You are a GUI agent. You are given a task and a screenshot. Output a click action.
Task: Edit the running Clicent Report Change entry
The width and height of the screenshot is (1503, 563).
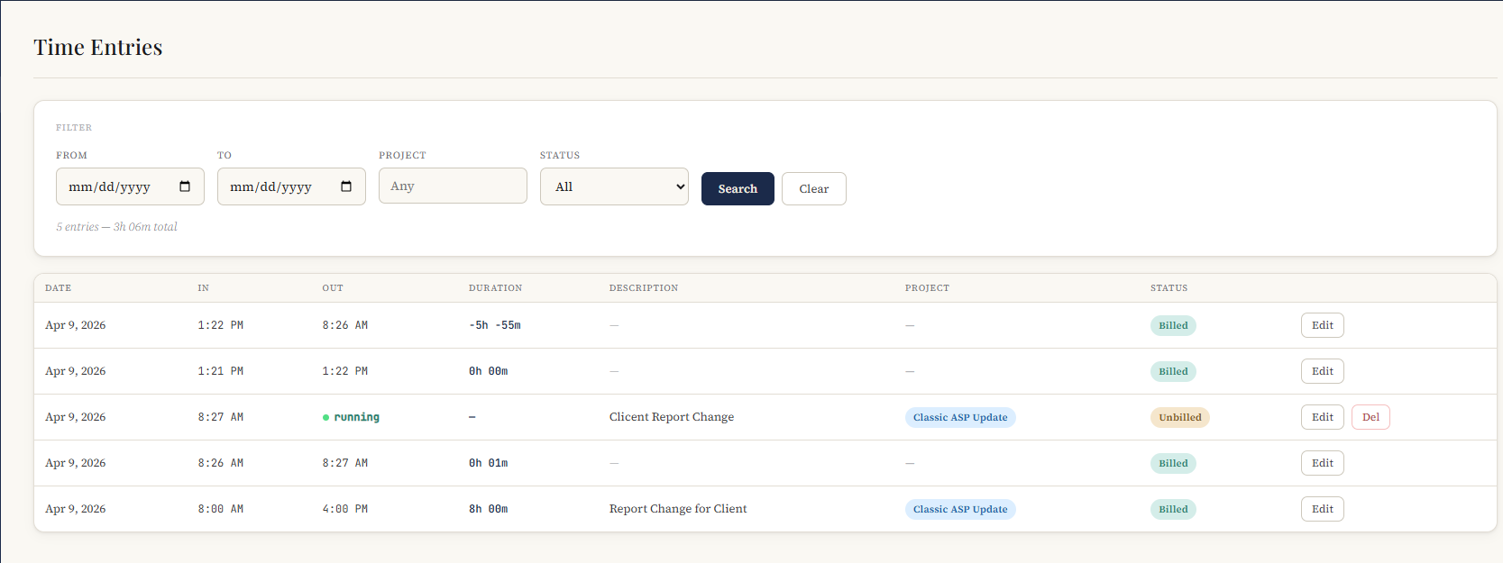(1322, 417)
